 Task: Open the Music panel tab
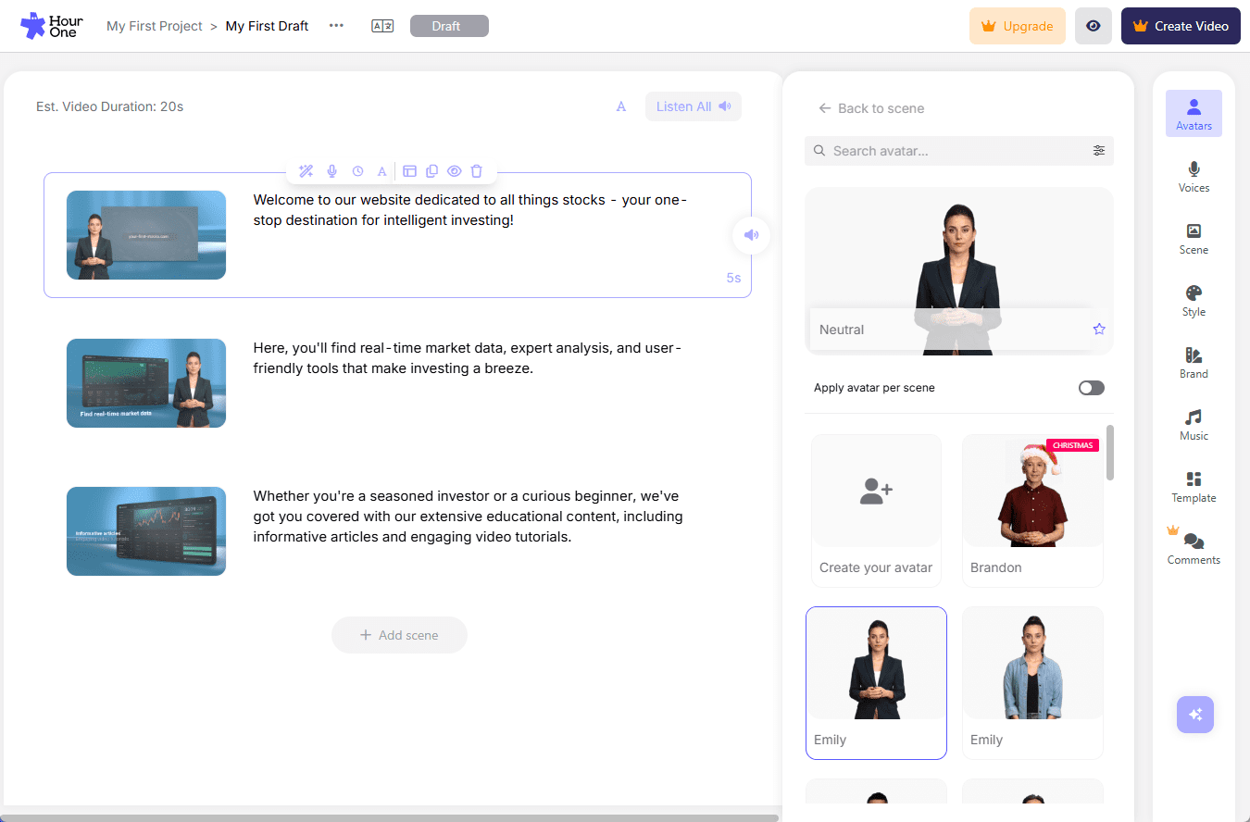[x=1194, y=424]
